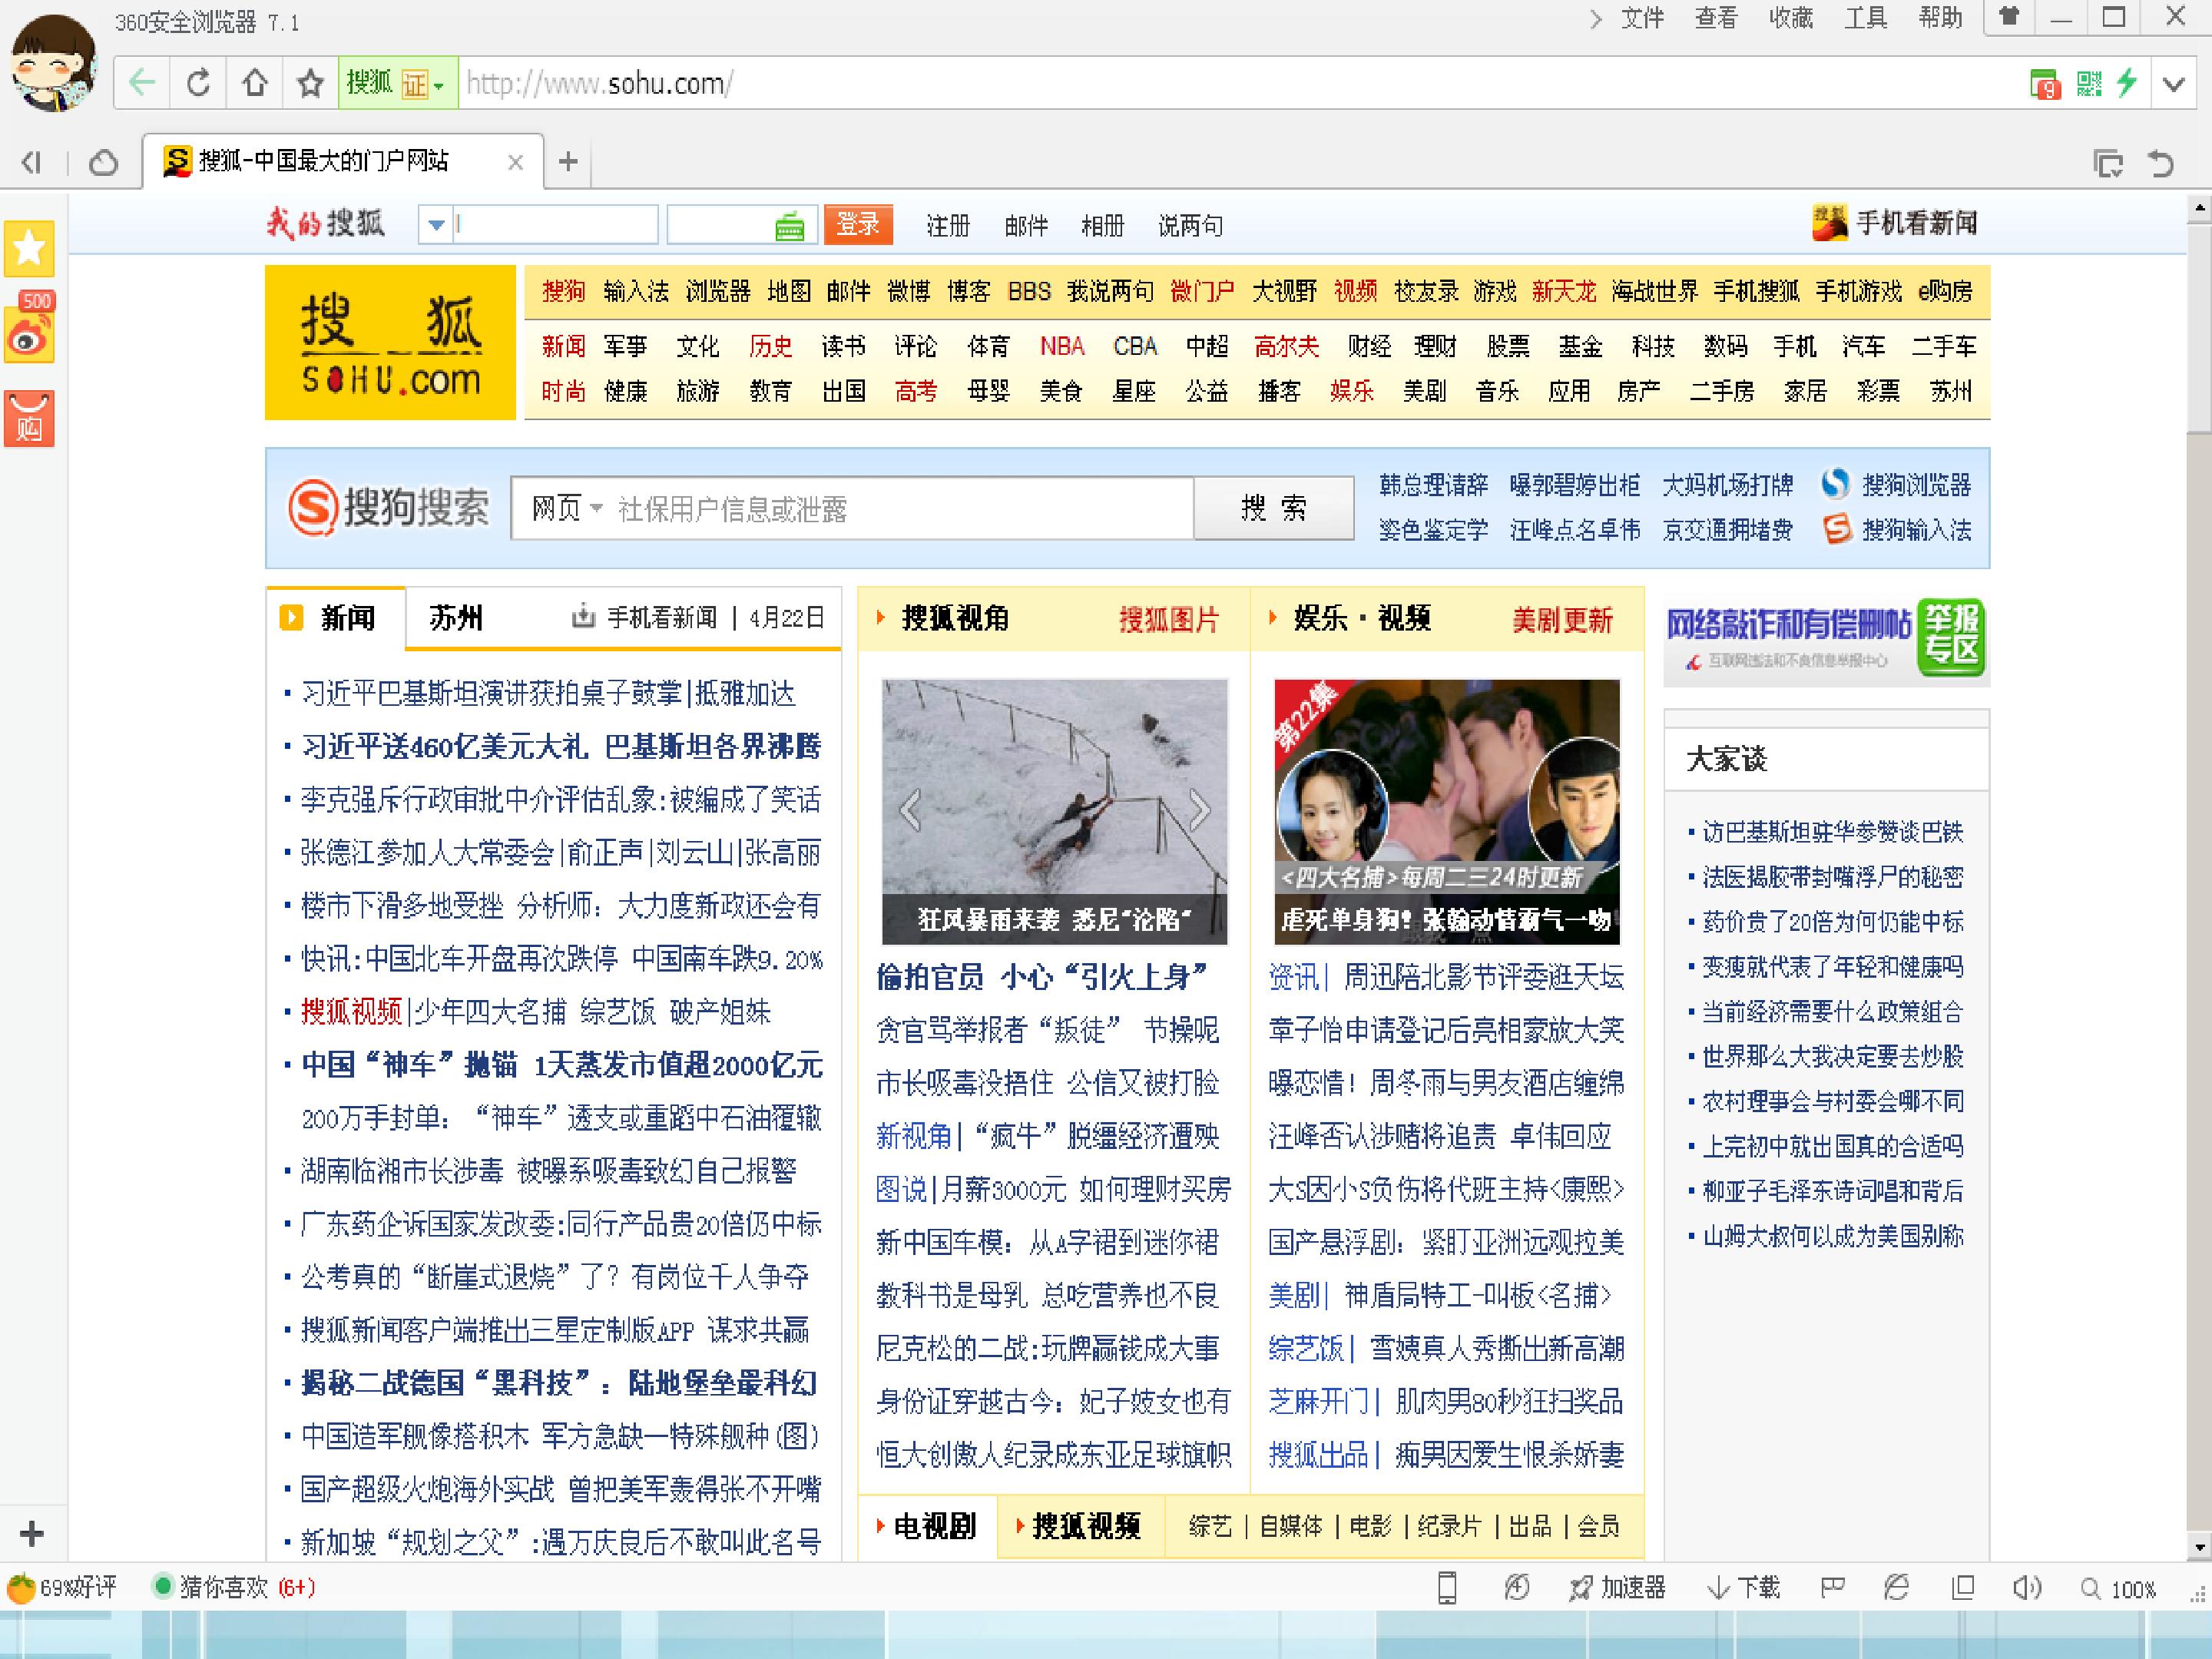The width and height of the screenshot is (2212, 1659).
Task: Open soft keyboard icon in password field
Action: coord(789,226)
